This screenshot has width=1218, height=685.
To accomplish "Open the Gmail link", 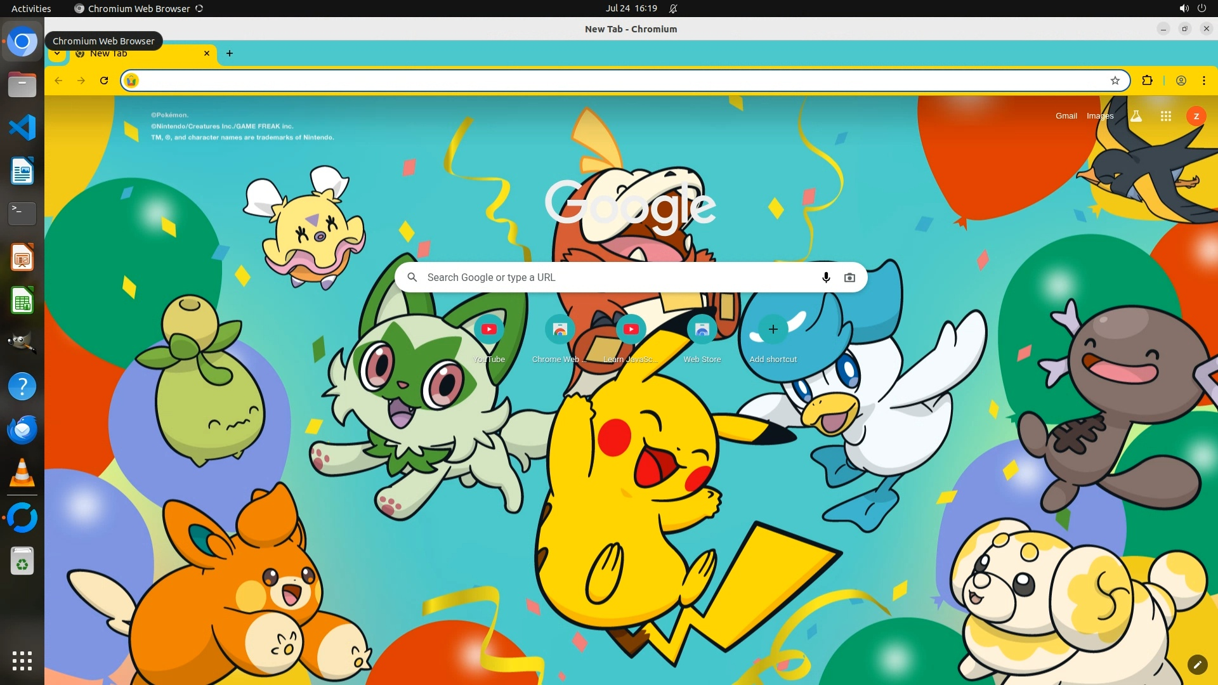I will pos(1066,116).
